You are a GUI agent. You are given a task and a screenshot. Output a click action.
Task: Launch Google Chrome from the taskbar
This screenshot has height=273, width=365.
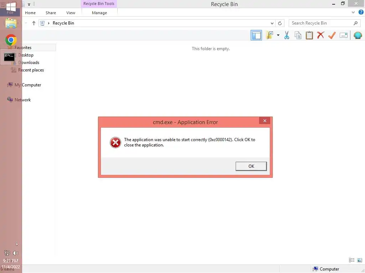11,40
